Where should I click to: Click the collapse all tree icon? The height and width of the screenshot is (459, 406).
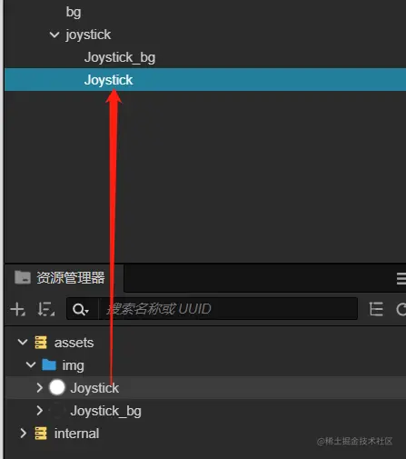[x=376, y=309]
